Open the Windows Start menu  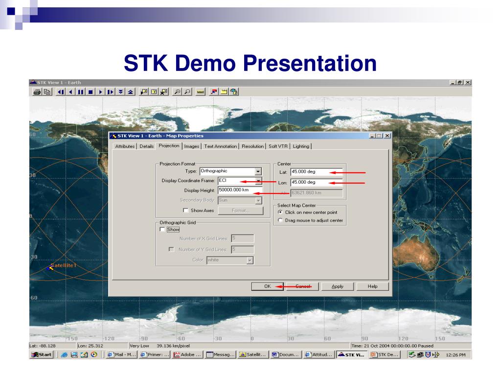[42, 354]
